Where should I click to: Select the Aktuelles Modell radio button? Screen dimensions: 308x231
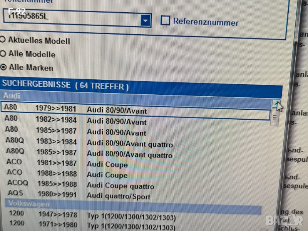(x=3, y=40)
